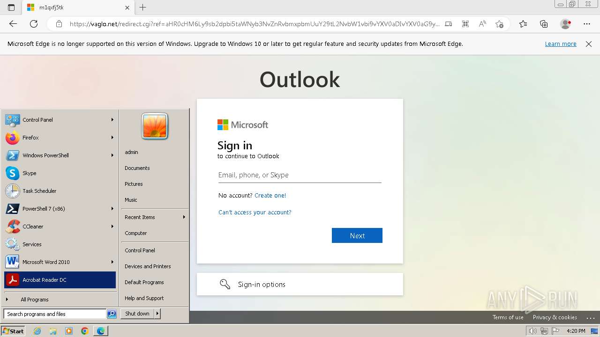The width and height of the screenshot is (600, 337).
Task: Open File Explorer from the taskbar
Action: [x=53, y=331]
